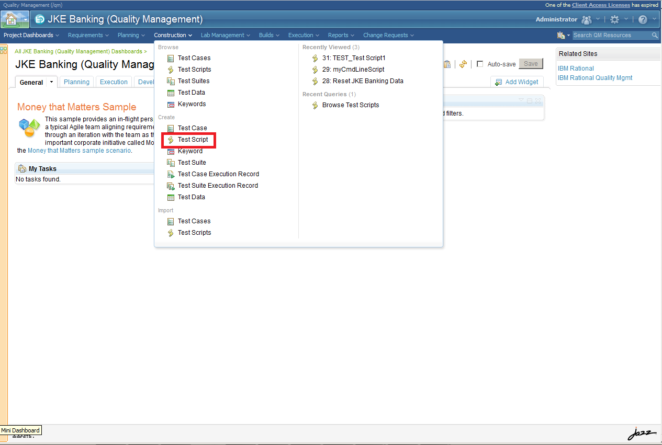Click the team members people icon
Viewport: 662px width, 445px height.
pos(586,20)
